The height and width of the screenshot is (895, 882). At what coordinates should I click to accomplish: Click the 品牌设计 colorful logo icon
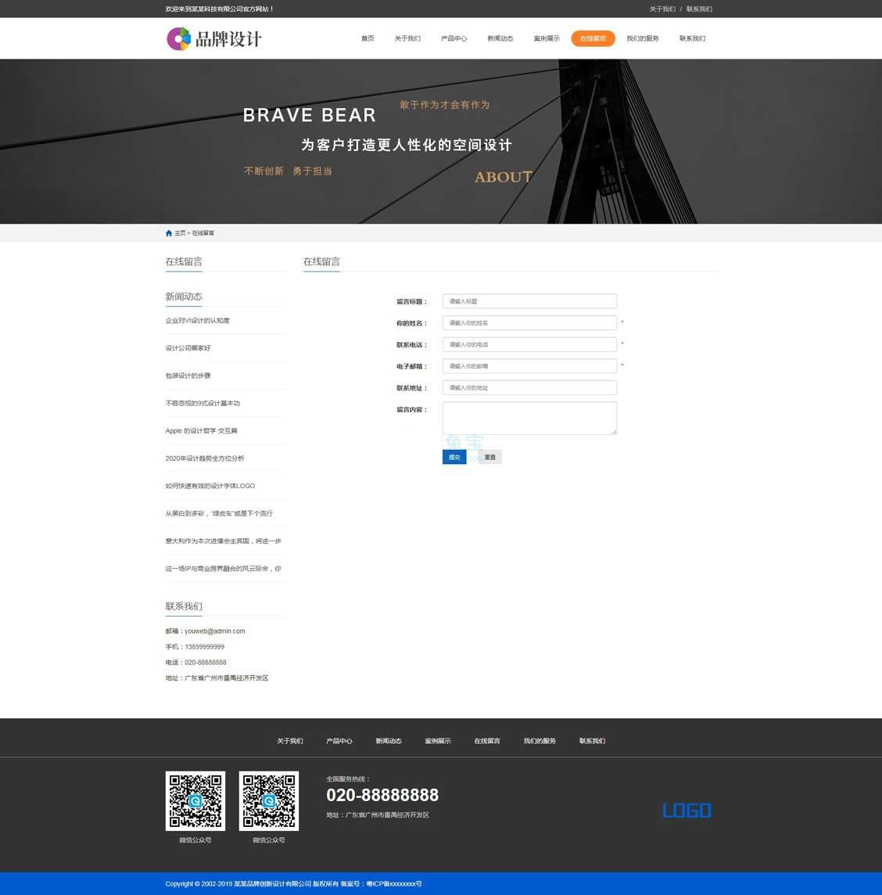[x=178, y=38]
